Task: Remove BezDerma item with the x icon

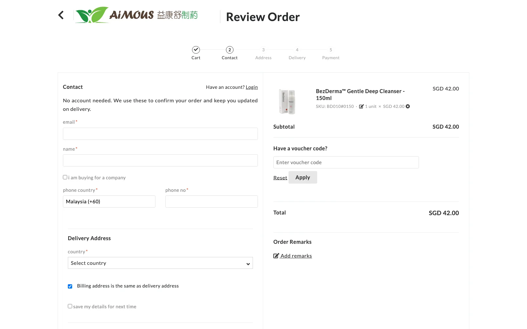Action: pos(408,106)
